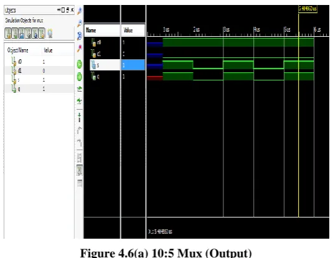
Task: Toggle the internal signals filter with grey badge
Action: 28,33
